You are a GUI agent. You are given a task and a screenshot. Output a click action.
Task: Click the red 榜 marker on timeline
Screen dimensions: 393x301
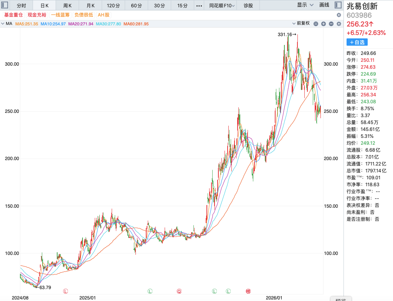pyautogui.click(x=248, y=291)
